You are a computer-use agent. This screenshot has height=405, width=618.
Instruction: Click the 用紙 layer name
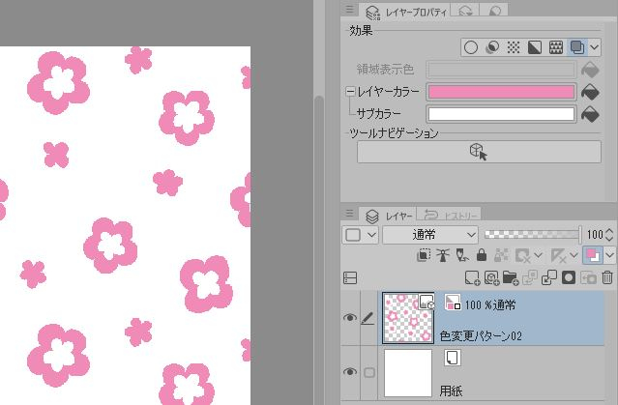[451, 391]
